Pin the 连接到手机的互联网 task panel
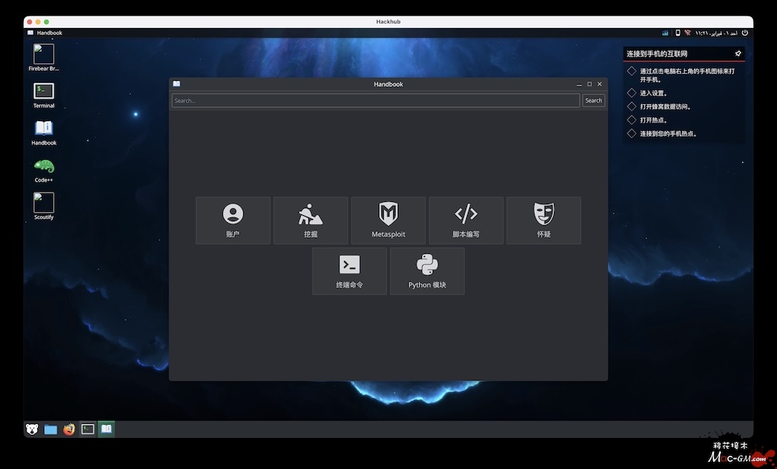The height and width of the screenshot is (469, 777). tap(737, 54)
